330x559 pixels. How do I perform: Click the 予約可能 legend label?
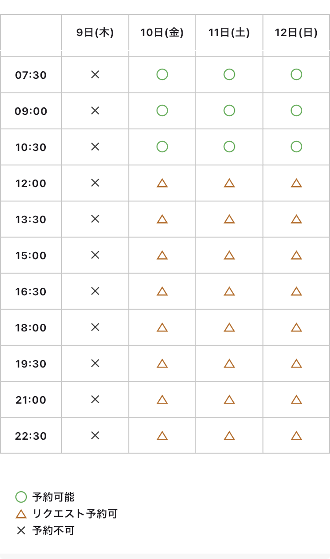tap(53, 497)
